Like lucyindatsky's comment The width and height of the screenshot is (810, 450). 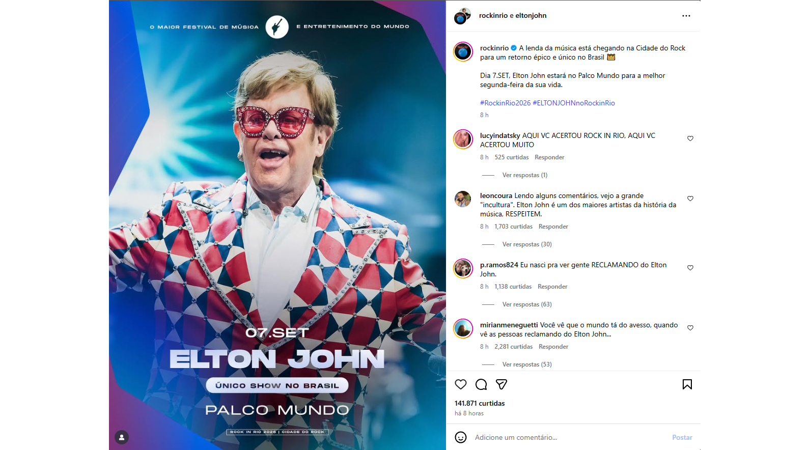[x=690, y=138]
